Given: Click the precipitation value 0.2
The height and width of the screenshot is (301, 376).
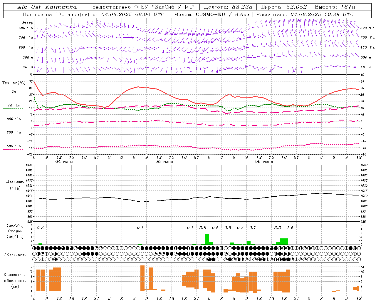Looking at the screenshot, I should [41, 228].
